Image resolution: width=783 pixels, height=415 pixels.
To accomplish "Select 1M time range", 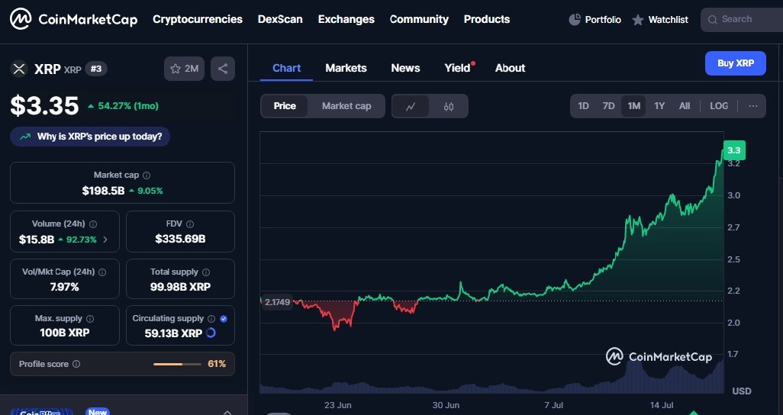I will pyautogui.click(x=633, y=106).
